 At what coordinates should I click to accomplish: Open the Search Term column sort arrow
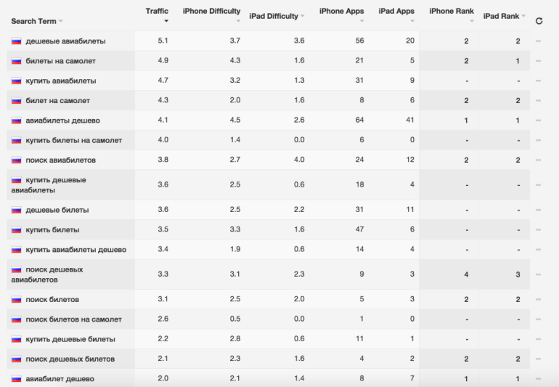point(60,21)
